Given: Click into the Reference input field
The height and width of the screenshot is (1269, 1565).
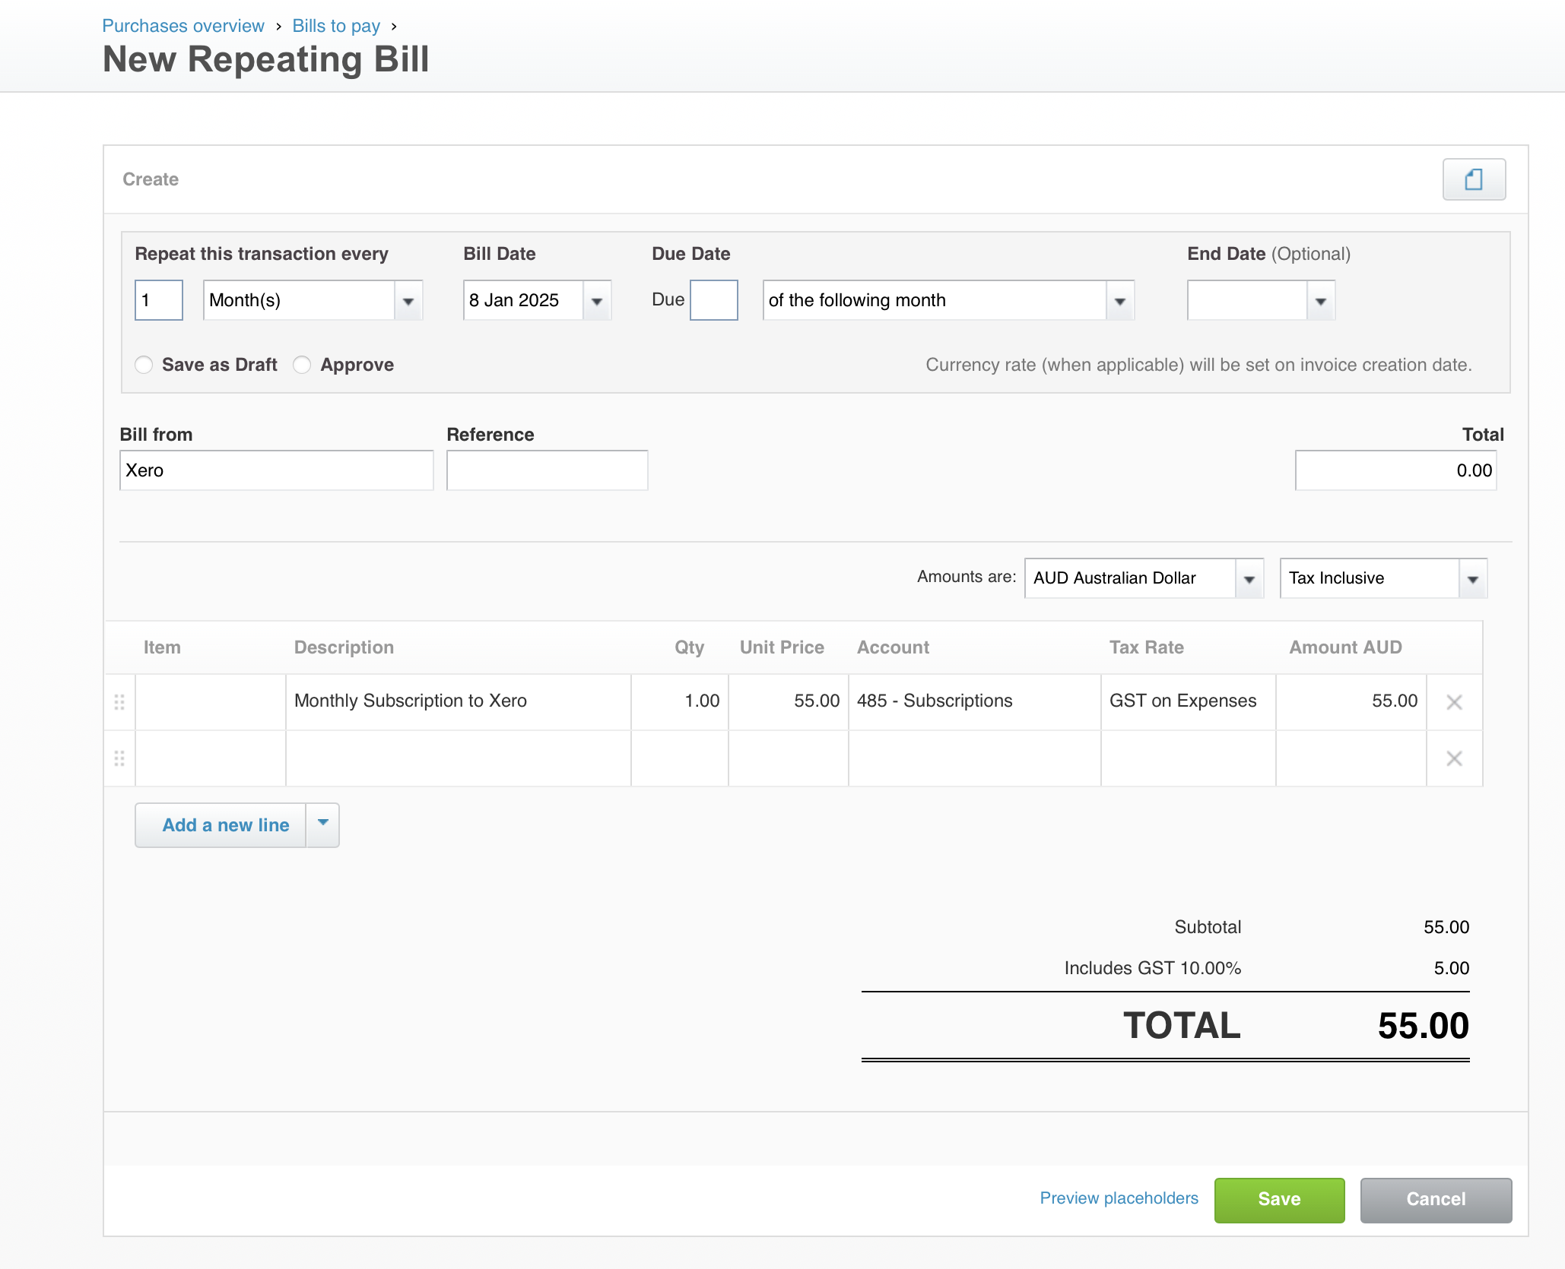Looking at the screenshot, I should click(x=547, y=470).
